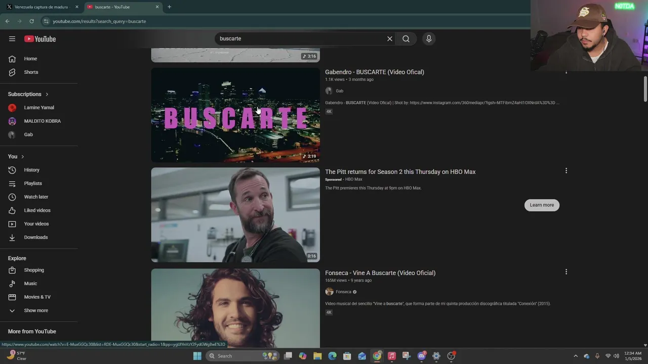The image size is (648, 364).
Task: Open File Explorer from taskbar
Action: (x=317, y=356)
